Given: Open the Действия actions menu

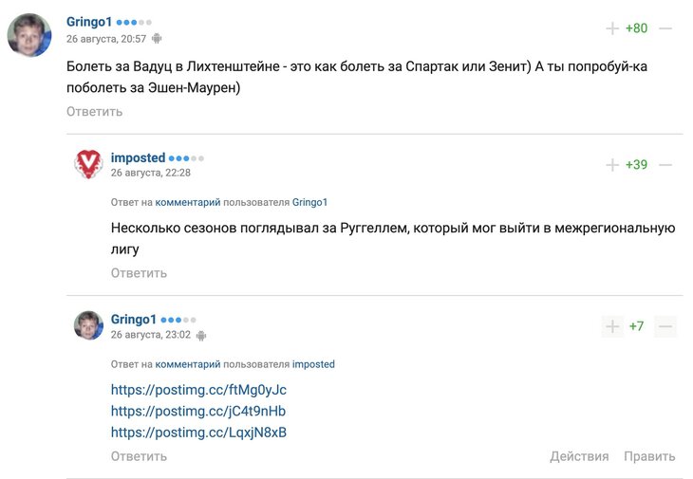Looking at the screenshot, I should (579, 456).
